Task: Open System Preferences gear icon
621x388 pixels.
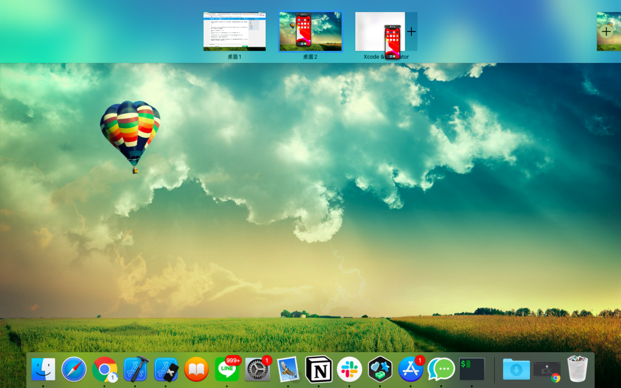Action: (x=258, y=369)
